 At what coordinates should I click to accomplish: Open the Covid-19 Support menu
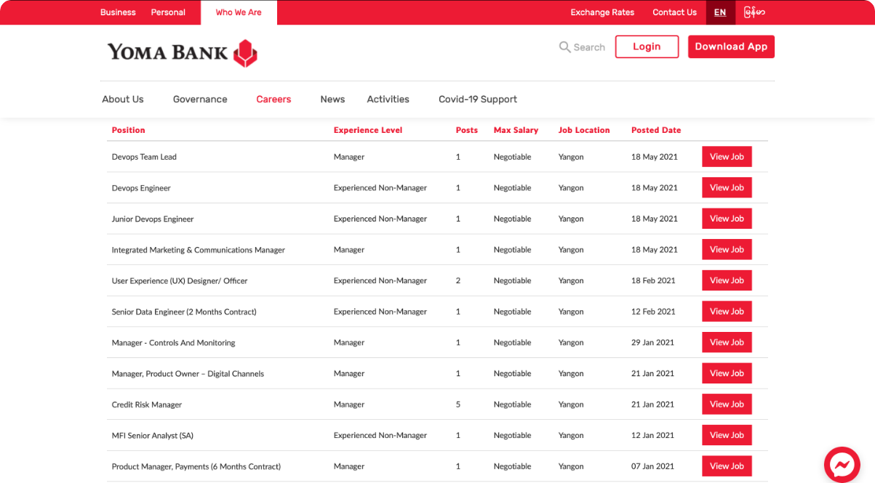pyautogui.click(x=478, y=100)
